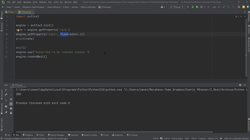The image size is (250, 140).
Task: Click the warnings indicator in editor
Action: (x=237, y=16)
